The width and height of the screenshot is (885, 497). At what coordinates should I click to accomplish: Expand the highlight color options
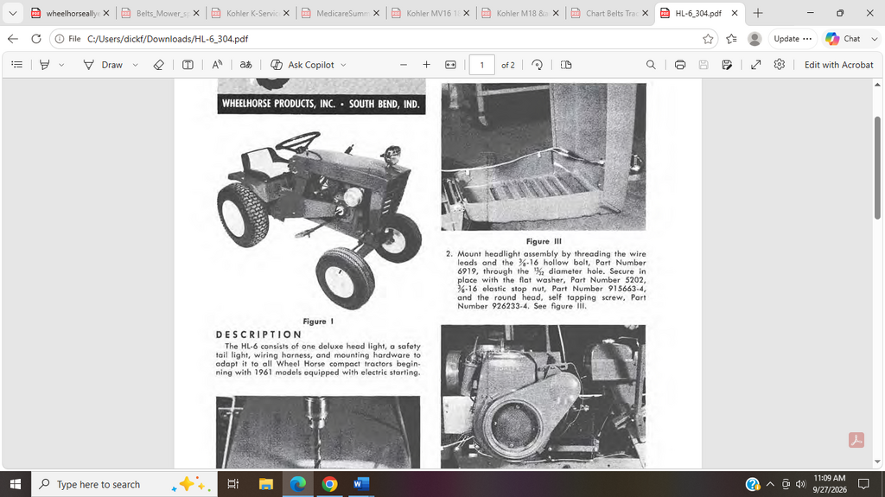click(61, 65)
